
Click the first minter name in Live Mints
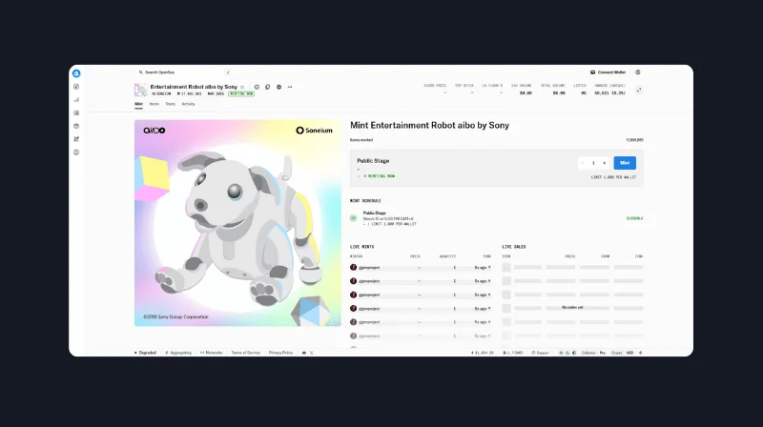[x=369, y=268]
